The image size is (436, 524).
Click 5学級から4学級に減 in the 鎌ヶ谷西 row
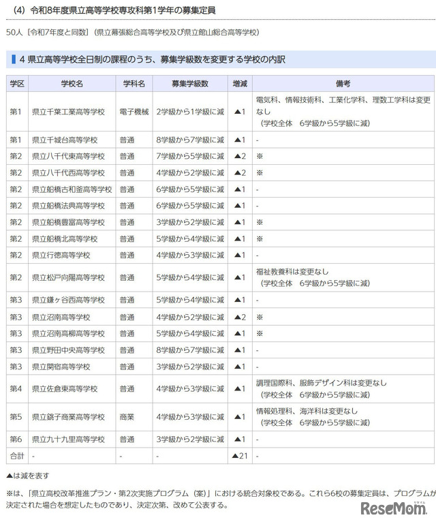click(x=190, y=300)
